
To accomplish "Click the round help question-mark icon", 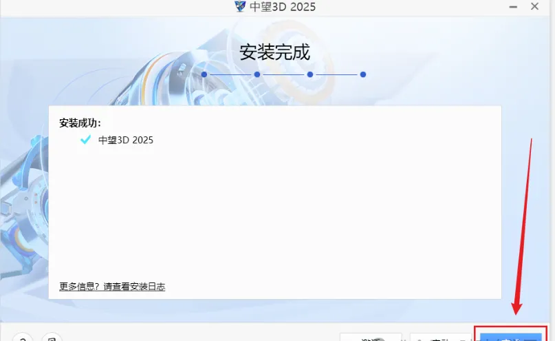I will pos(23,337).
